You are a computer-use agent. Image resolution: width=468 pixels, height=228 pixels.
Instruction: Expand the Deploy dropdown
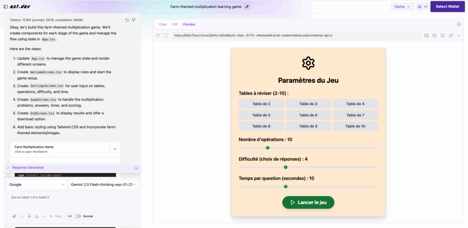click(x=402, y=6)
